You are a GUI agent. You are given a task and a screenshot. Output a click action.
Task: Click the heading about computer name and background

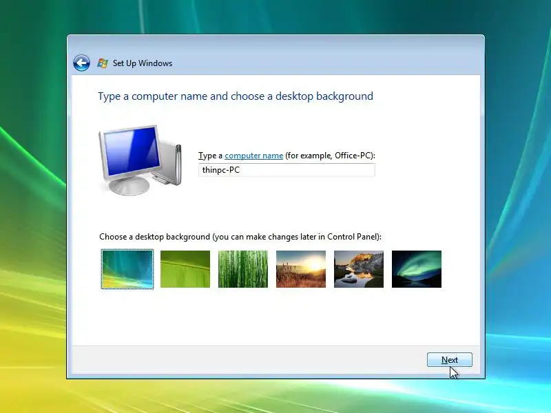point(236,96)
